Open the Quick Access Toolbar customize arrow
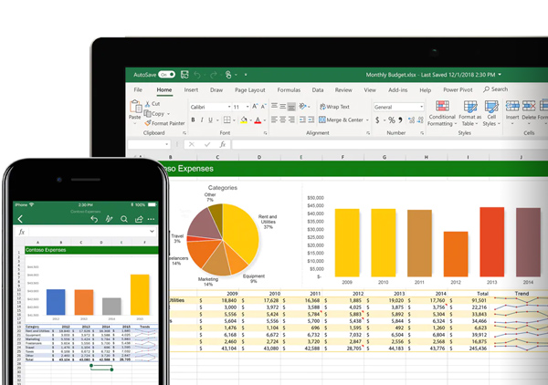The height and width of the screenshot is (385, 548). click(246, 75)
